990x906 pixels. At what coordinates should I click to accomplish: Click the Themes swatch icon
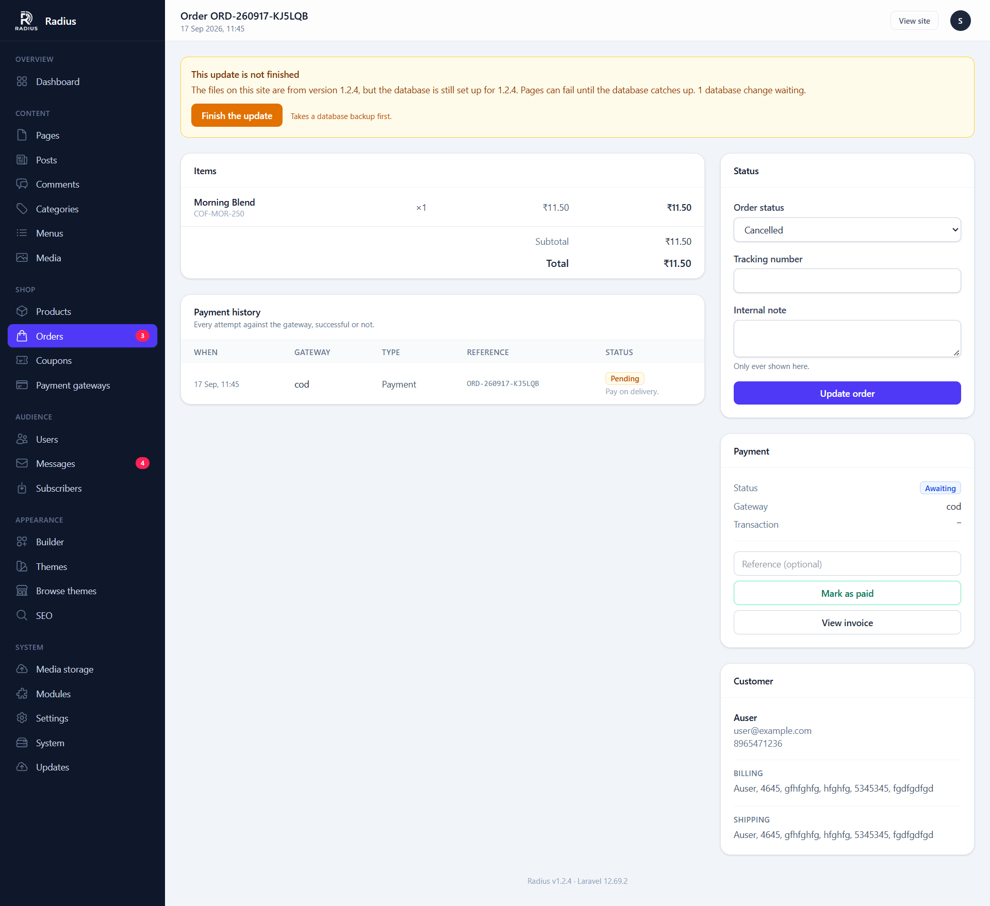click(x=22, y=566)
